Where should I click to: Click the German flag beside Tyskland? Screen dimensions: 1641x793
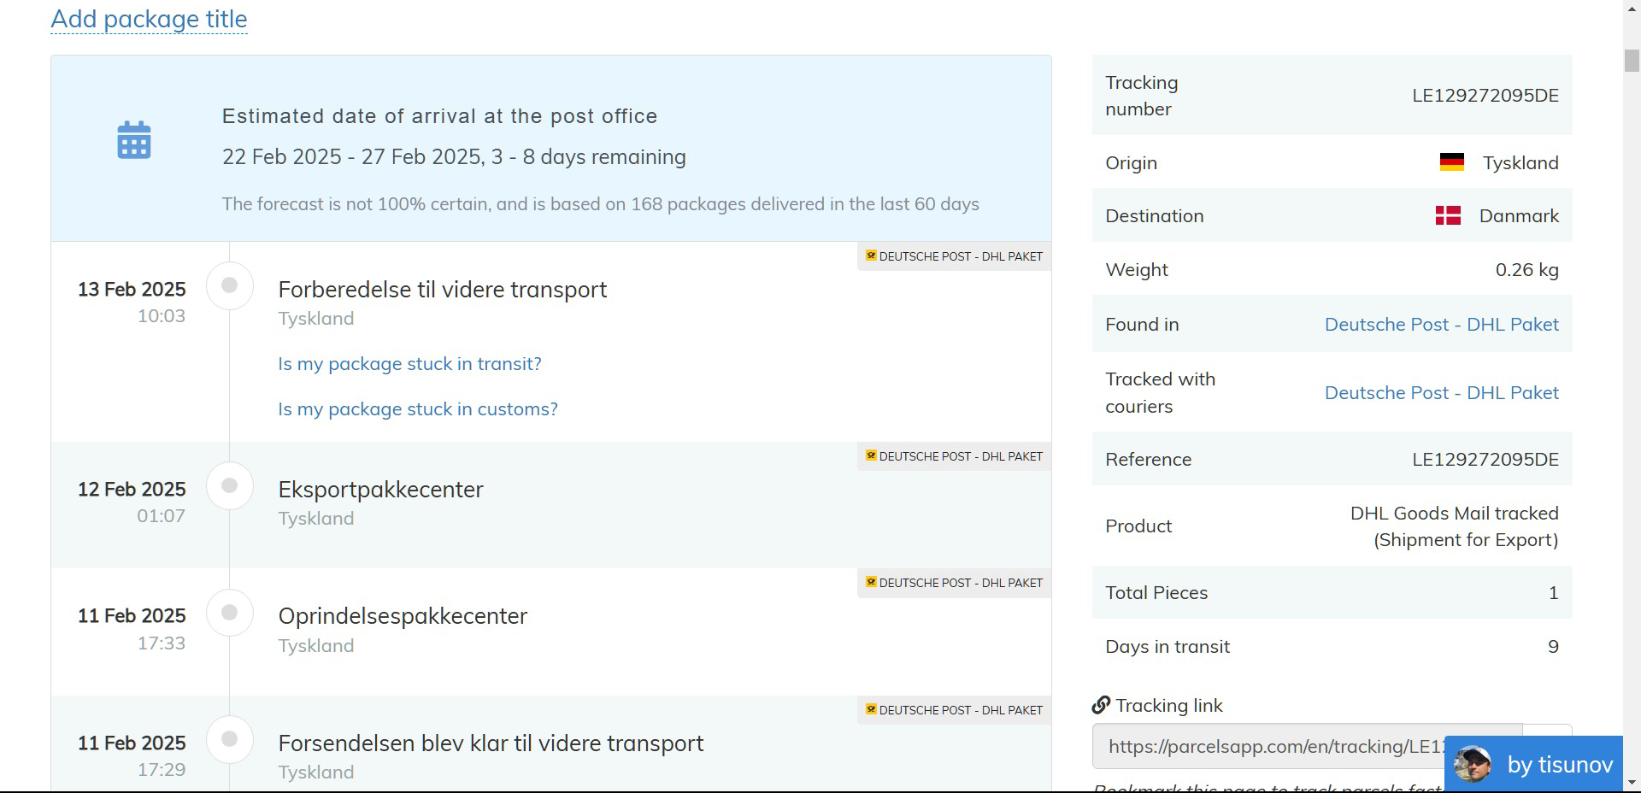coord(1451,162)
